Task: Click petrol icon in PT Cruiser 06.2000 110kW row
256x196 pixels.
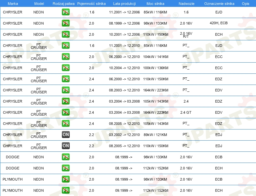Action: (x=65, y=79)
